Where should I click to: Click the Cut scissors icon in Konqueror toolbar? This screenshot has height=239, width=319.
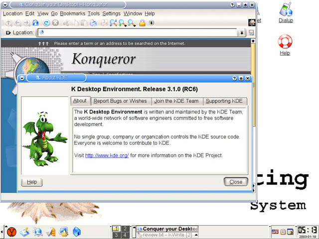click(66, 23)
